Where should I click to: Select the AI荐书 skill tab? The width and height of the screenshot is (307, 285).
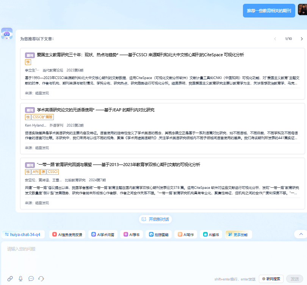(132, 235)
